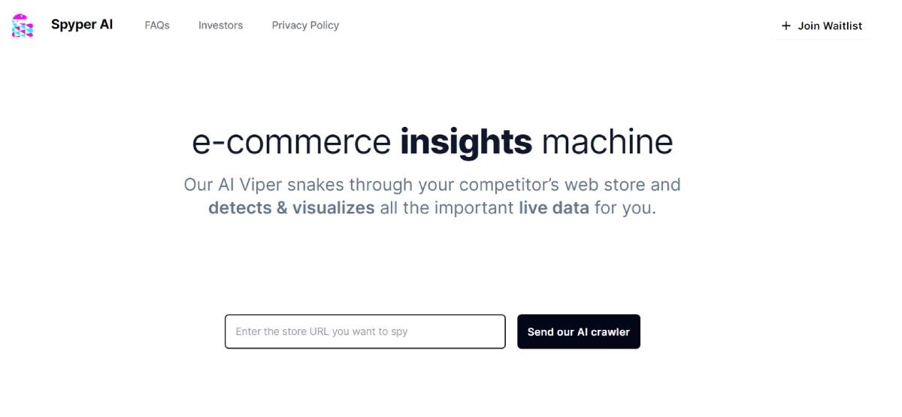Open the FAQs page

157,26
